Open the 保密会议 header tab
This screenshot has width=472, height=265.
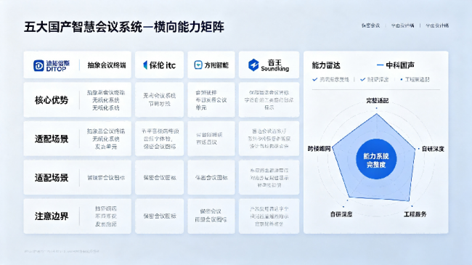[370, 25]
